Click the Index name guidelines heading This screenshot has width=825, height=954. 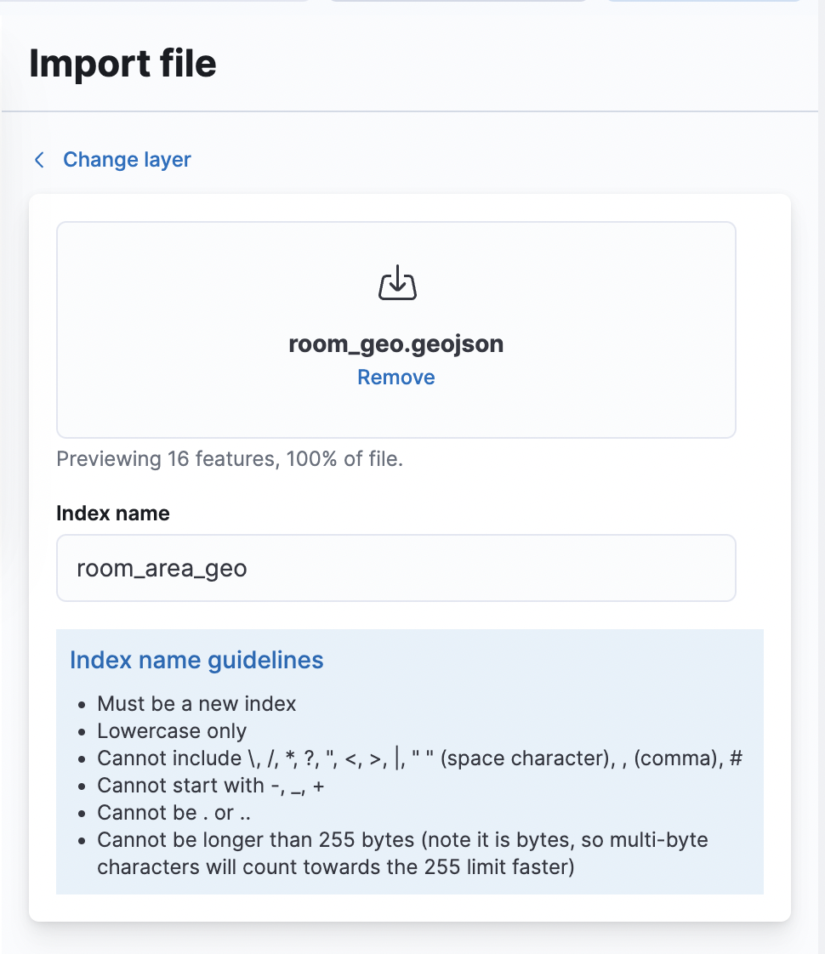click(196, 660)
